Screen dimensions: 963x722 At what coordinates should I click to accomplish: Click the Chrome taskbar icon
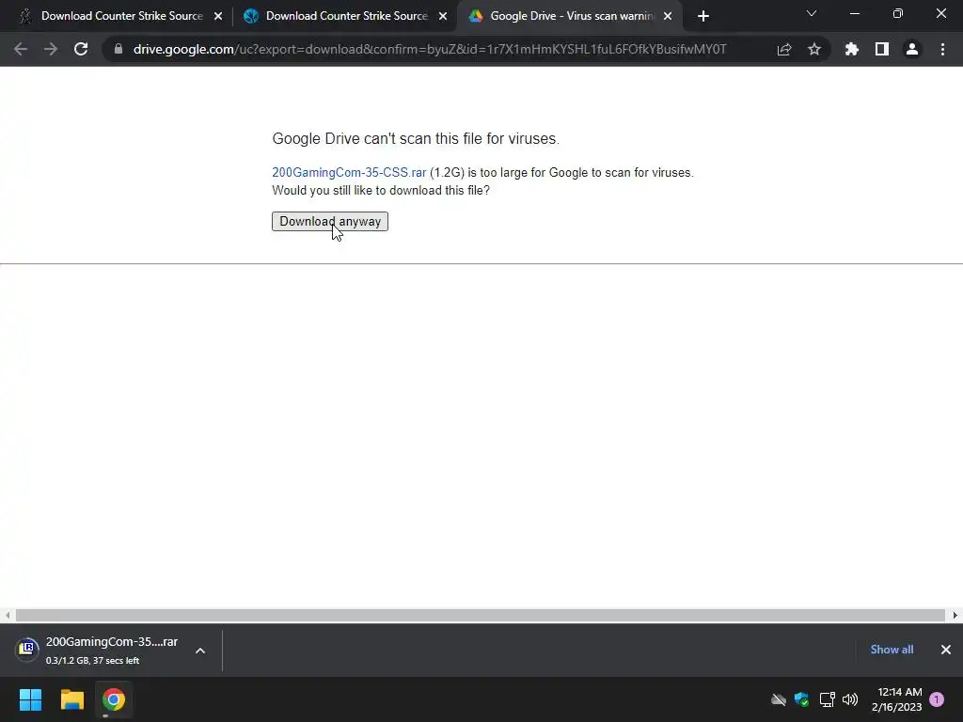point(114,699)
